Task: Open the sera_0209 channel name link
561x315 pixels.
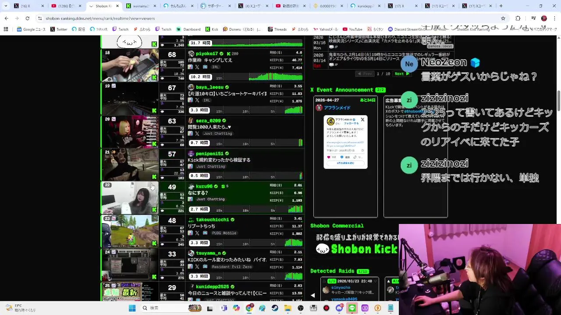Action: tap(208, 120)
